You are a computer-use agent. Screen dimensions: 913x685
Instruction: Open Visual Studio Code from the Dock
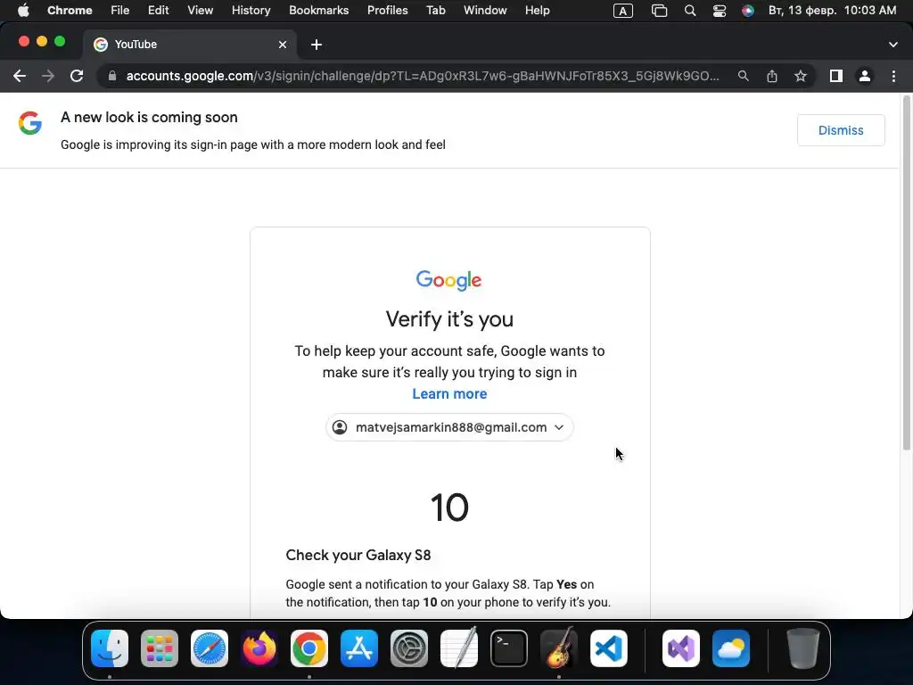point(608,648)
